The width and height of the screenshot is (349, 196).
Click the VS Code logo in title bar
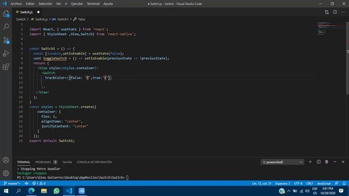(x=4, y=4)
